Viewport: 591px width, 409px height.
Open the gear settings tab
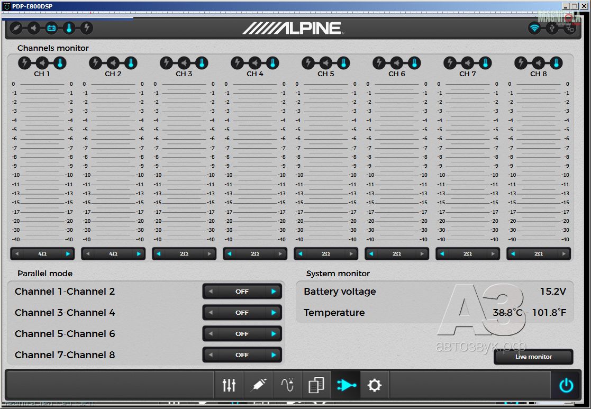pos(375,385)
